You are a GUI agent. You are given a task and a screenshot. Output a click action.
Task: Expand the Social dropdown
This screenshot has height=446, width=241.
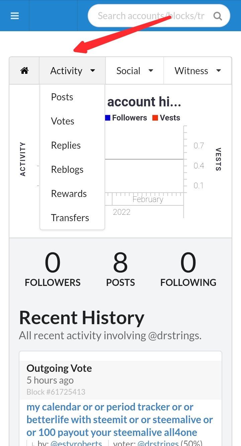[x=135, y=71]
